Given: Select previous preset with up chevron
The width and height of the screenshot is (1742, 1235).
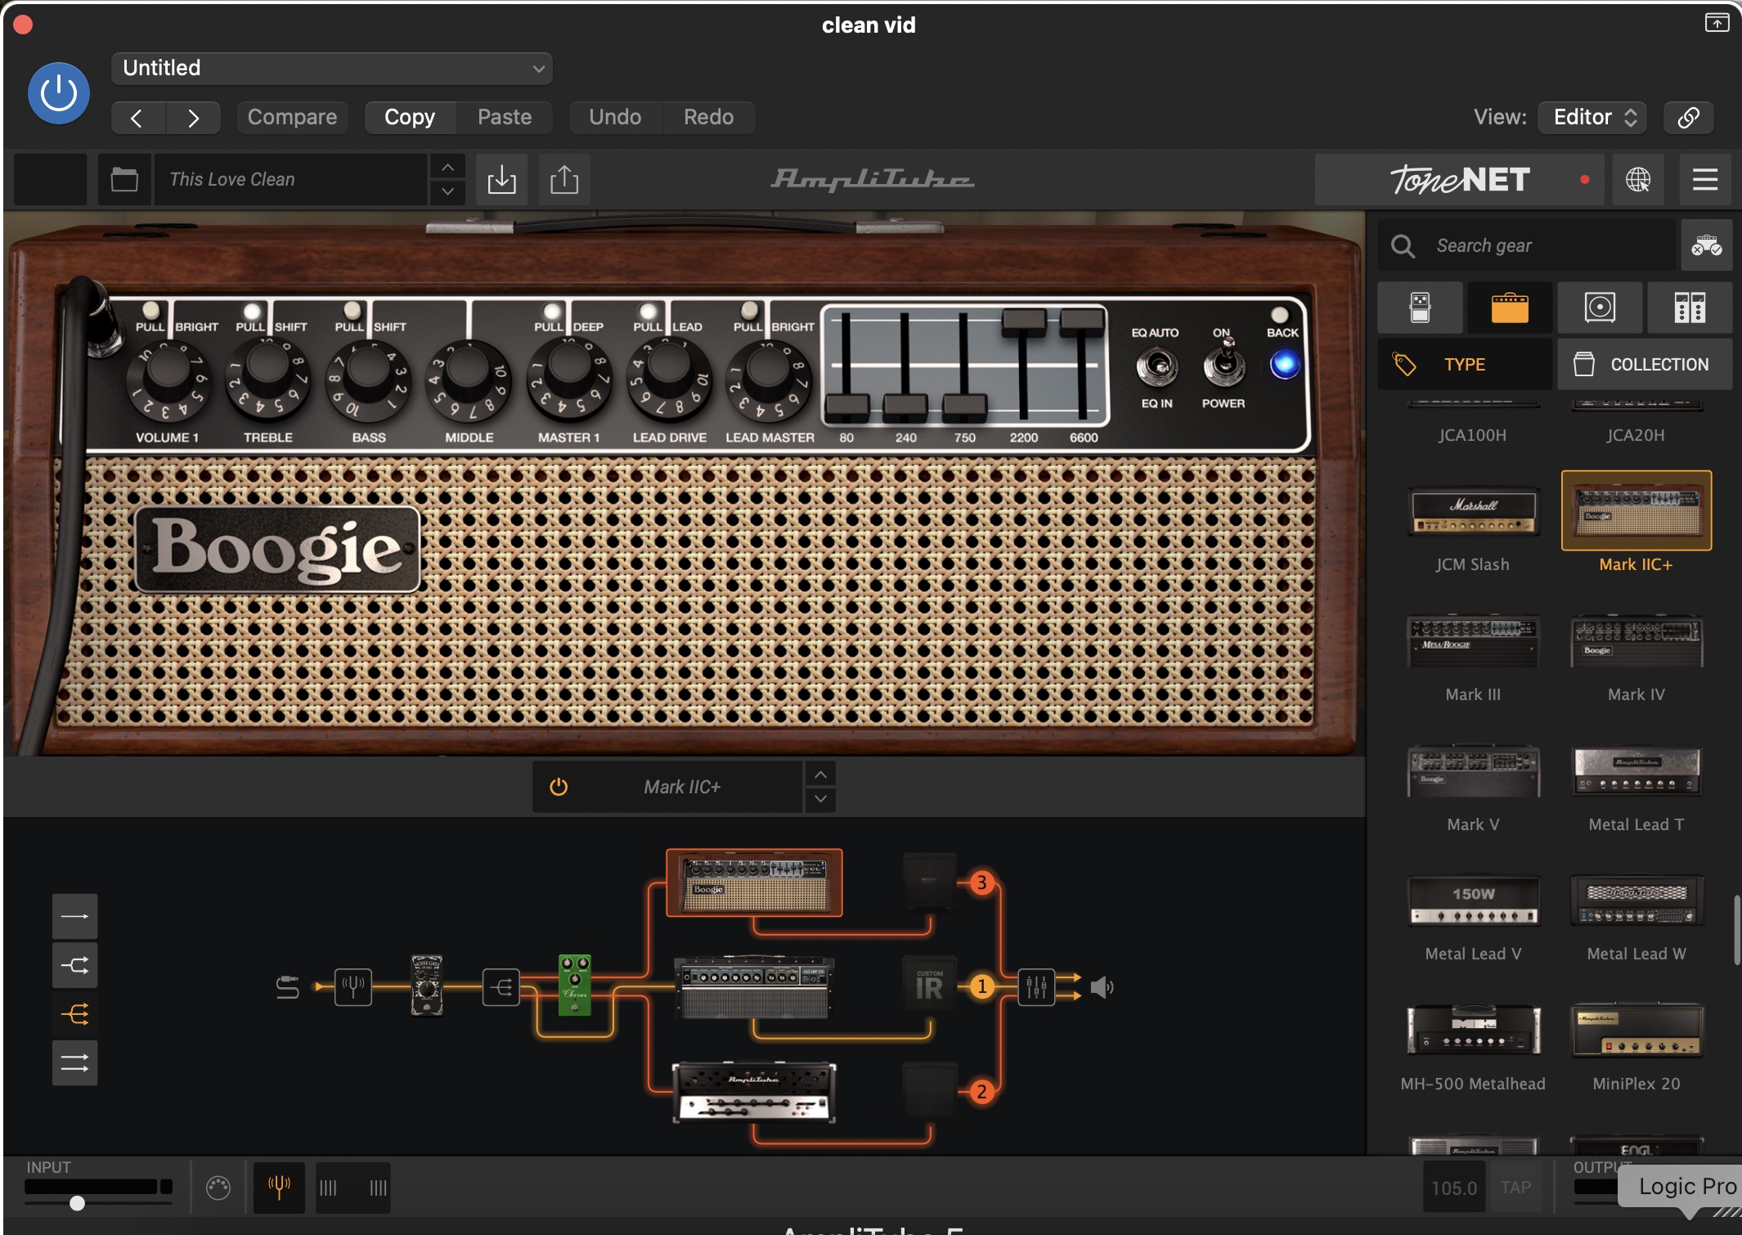Looking at the screenshot, I should (447, 167).
